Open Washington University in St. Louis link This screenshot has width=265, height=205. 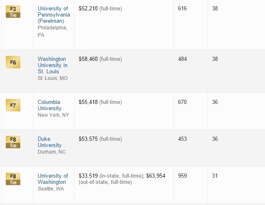point(53,65)
